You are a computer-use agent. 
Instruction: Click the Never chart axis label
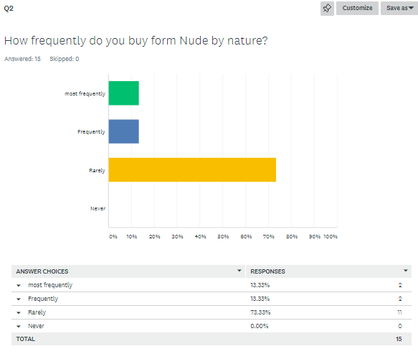click(98, 208)
